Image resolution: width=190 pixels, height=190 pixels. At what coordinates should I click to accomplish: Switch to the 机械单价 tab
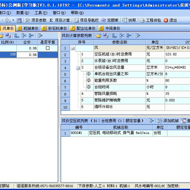28,28
